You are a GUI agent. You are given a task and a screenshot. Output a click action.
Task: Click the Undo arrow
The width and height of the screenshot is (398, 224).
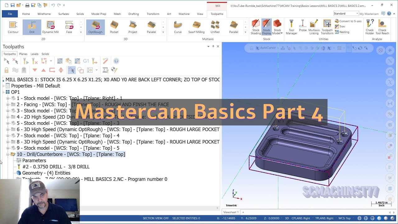tap(53, 5)
